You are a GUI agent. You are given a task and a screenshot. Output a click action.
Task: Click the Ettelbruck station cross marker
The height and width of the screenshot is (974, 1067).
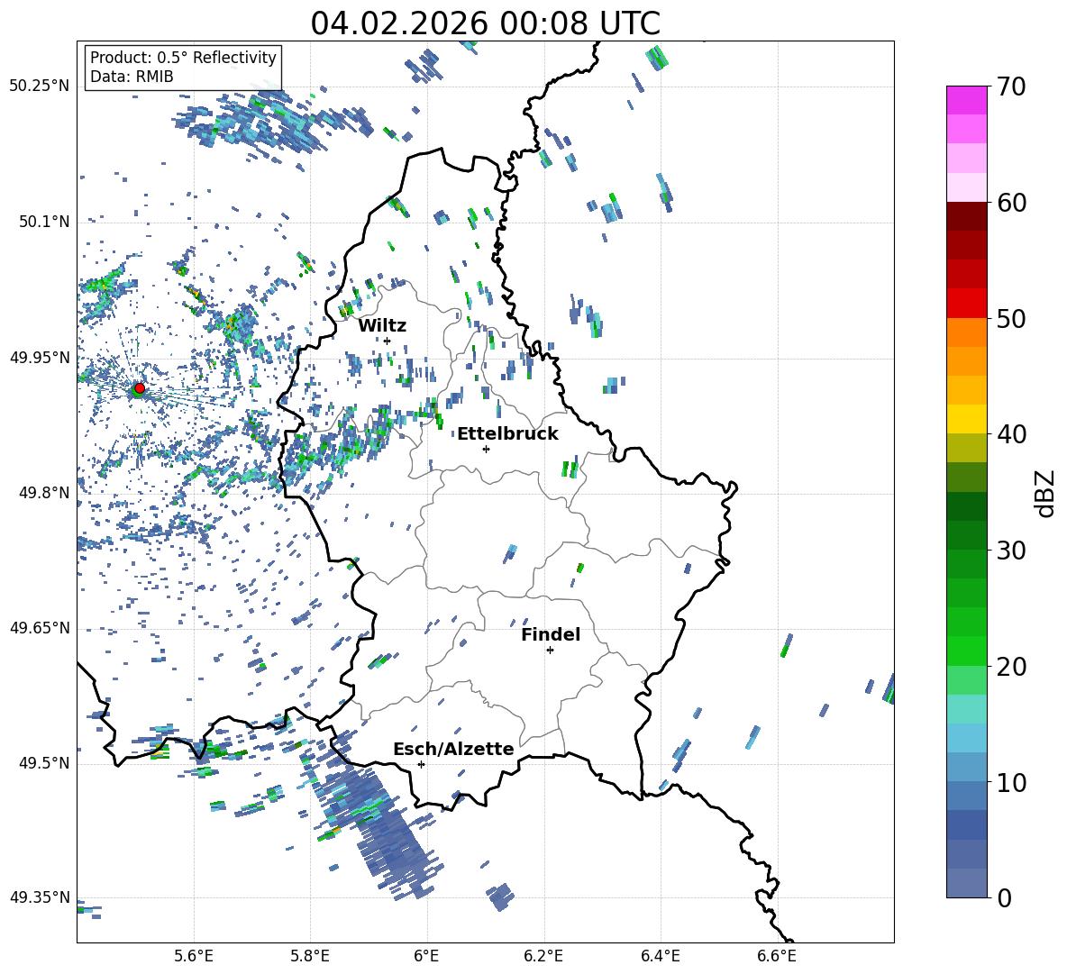pos(486,449)
